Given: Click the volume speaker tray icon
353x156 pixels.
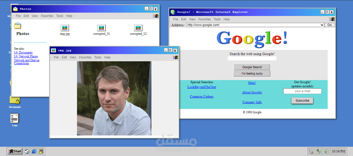Looking at the screenshot, I should 326,151.
